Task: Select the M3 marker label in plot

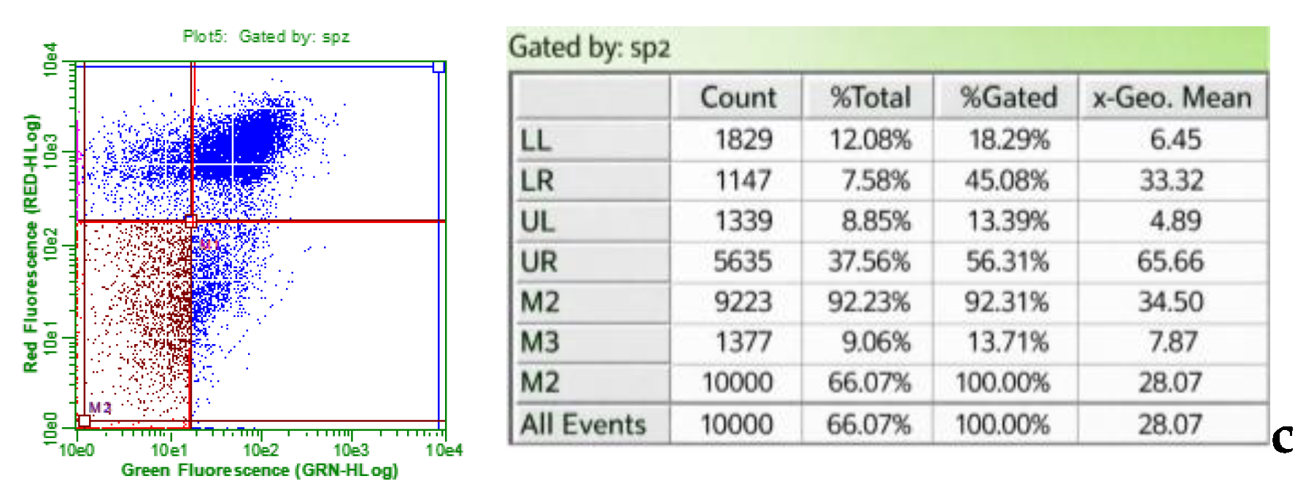Action: pyautogui.click(x=100, y=407)
